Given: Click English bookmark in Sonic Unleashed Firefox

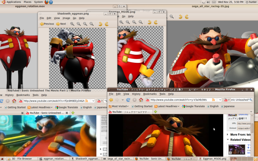Looking at the screenshot, I should [x=86, y=107].
